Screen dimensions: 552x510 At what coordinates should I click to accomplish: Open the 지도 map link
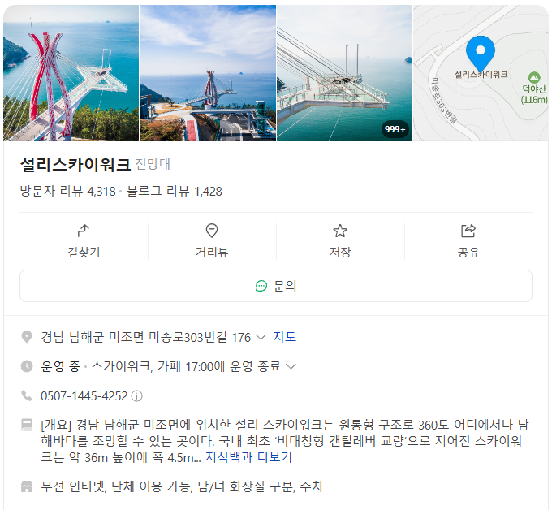pyautogui.click(x=284, y=337)
